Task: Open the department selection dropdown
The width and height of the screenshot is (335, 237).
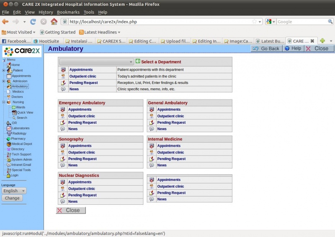Action: click(96, 62)
